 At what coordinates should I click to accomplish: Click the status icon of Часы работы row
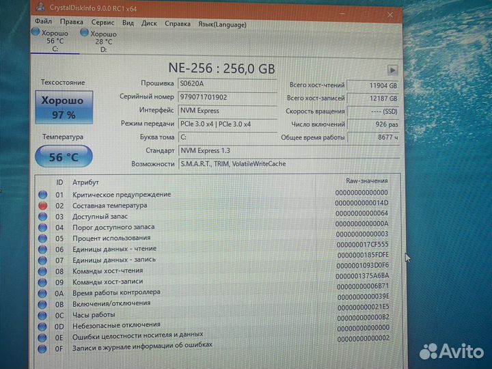[42, 315]
